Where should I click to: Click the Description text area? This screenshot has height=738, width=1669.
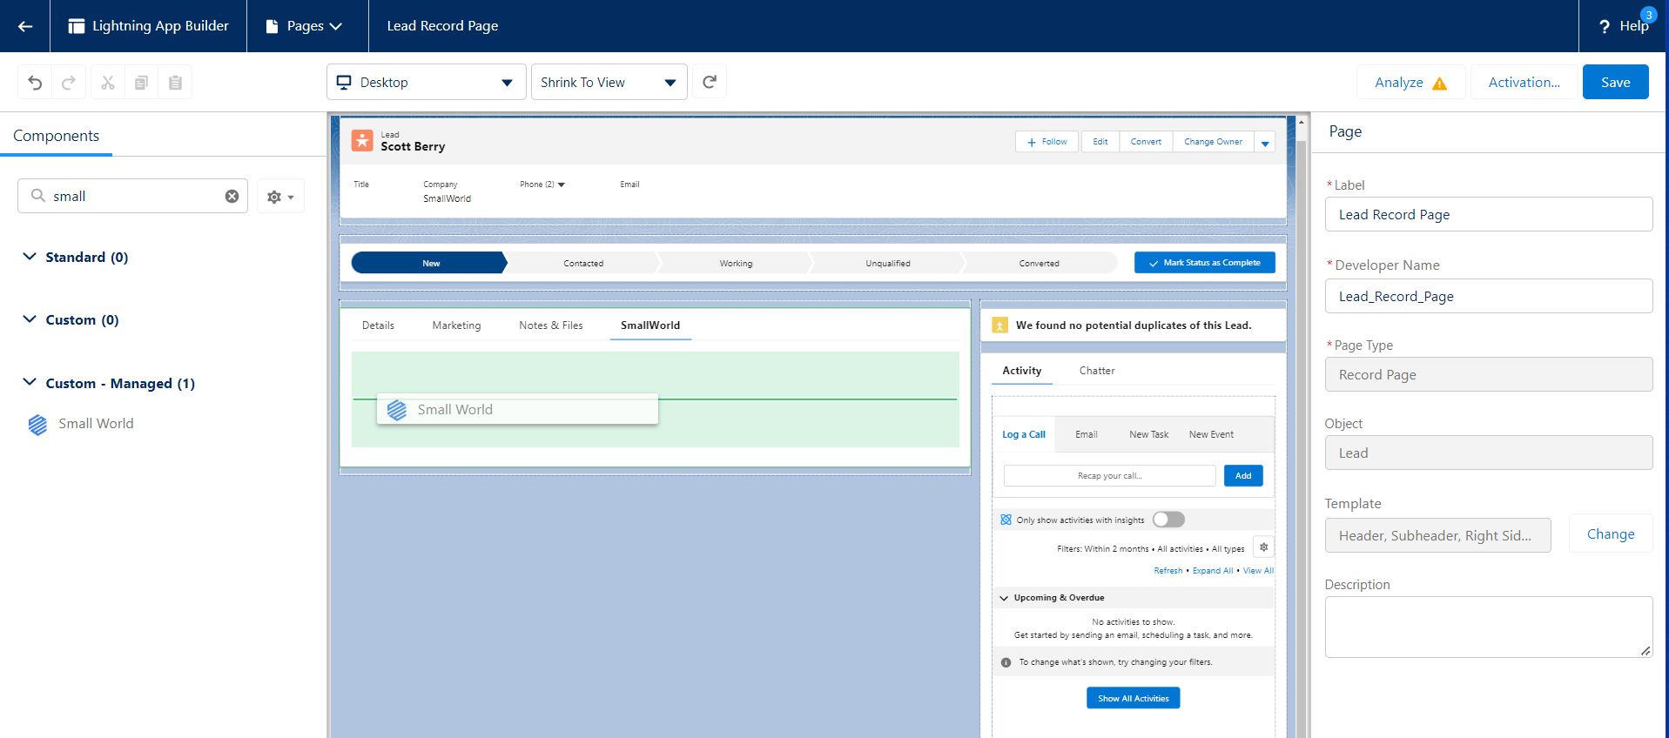coord(1488,627)
